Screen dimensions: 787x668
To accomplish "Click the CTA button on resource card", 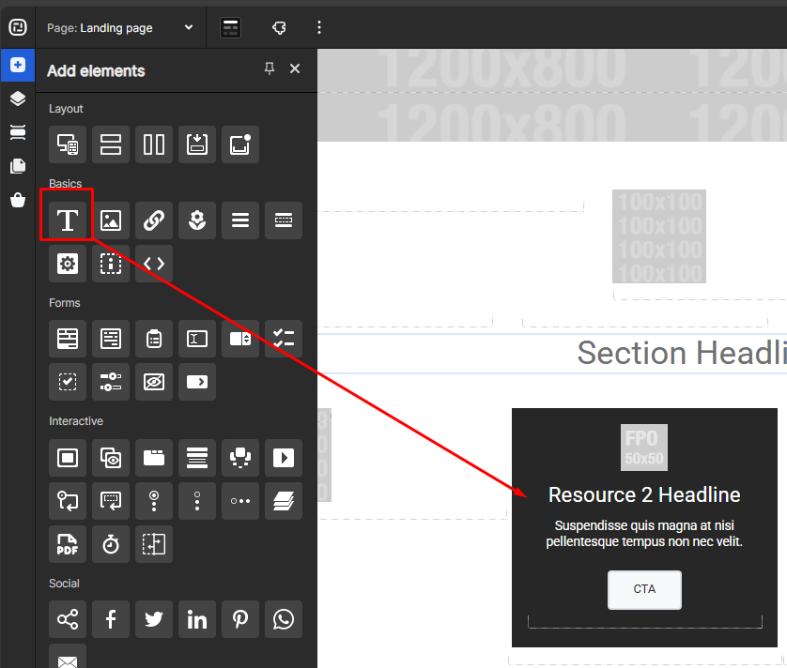I will (644, 589).
